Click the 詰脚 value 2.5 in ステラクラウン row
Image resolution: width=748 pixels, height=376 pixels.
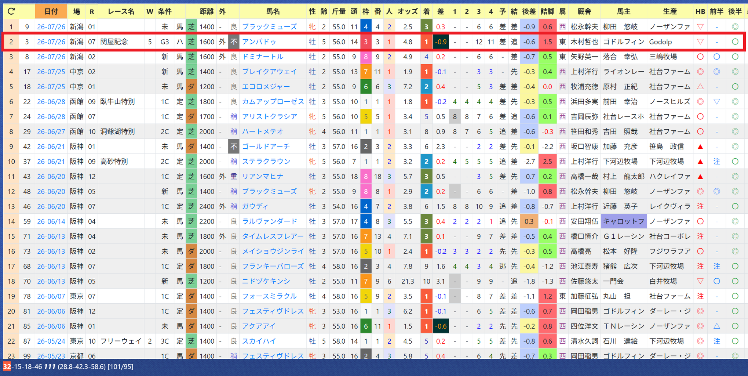point(547,162)
